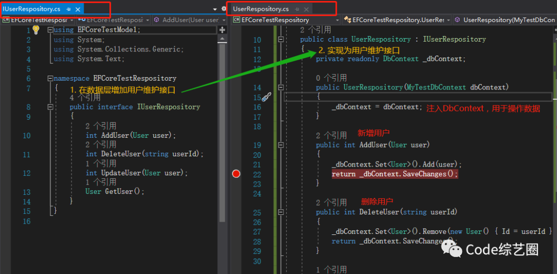The width and height of the screenshot is (557, 274).
Task: Open references CodeLens above interface AddUser
Action: click(101, 126)
